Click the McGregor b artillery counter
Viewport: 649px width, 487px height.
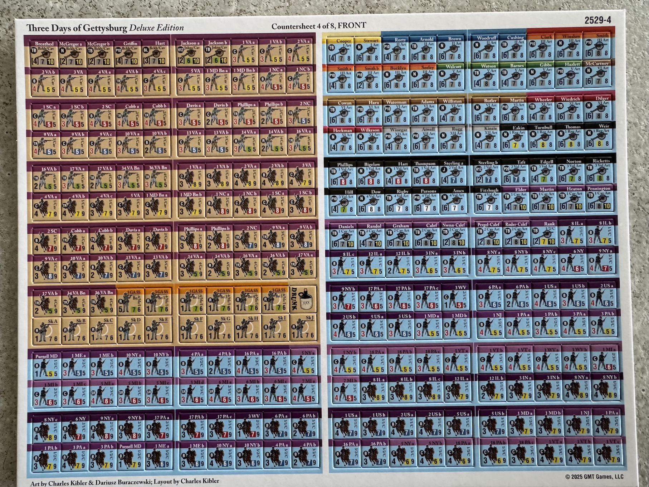101,54
